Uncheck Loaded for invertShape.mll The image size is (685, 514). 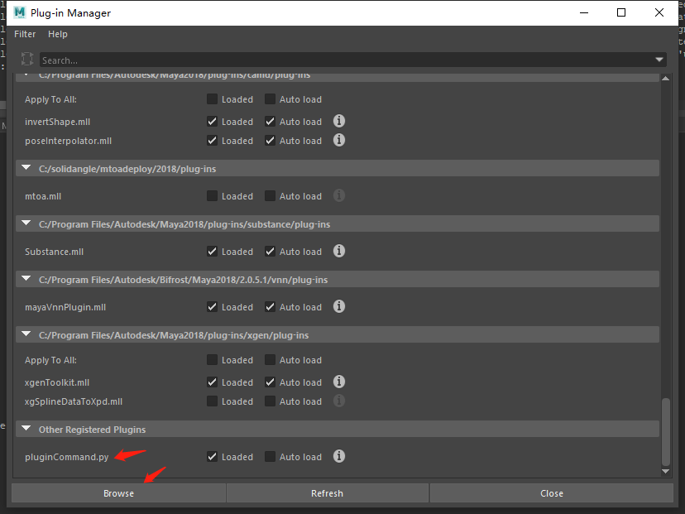click(x=213, y=122)
